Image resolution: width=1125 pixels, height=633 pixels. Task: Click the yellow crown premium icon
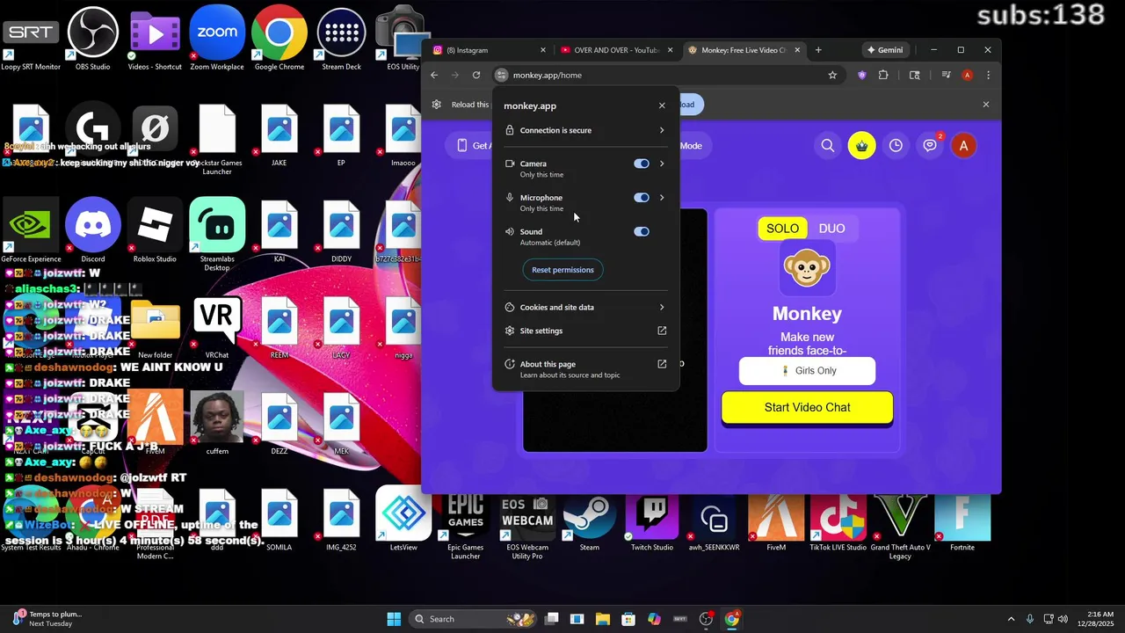861,146
